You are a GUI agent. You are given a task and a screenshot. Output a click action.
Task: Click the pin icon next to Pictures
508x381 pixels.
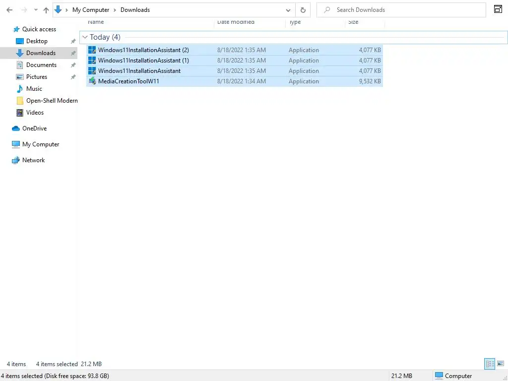coord(73,77)
